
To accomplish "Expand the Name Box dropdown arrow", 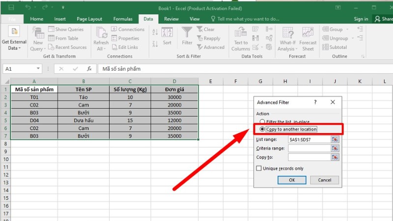I will click(39, 69).
